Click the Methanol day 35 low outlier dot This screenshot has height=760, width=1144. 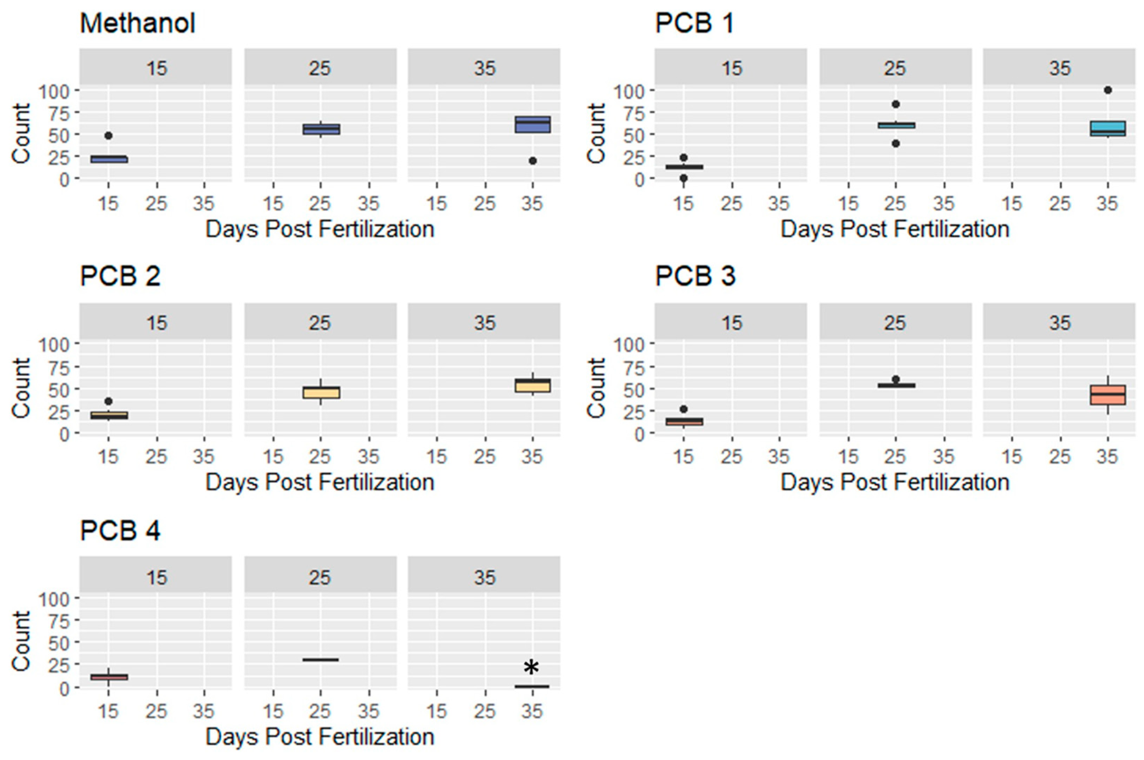pyautogui.click(x=533, y=161)
